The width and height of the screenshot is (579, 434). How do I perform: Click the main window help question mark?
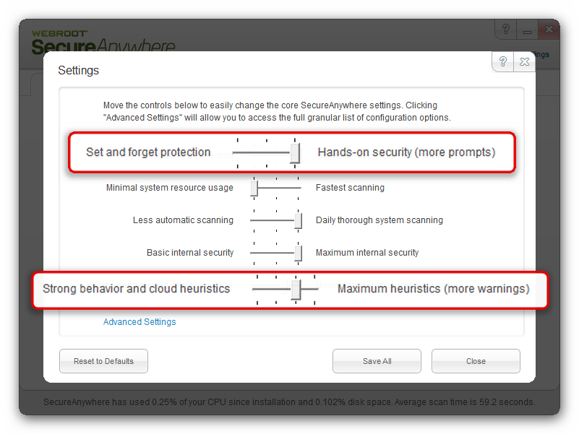[506, 30]
